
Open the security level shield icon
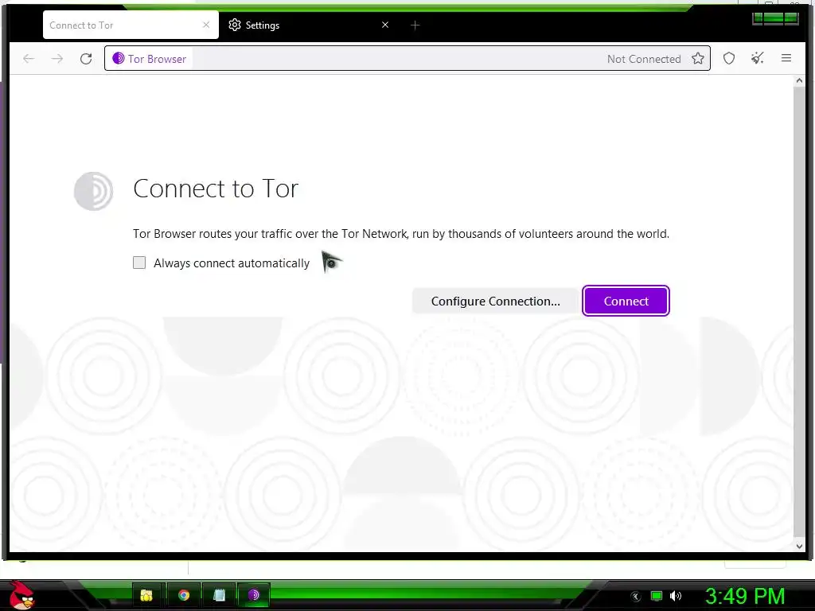[x=729, y=58]
